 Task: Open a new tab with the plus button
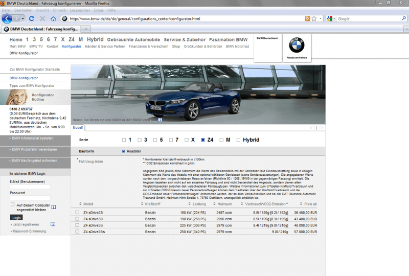(x=86, y=29)
